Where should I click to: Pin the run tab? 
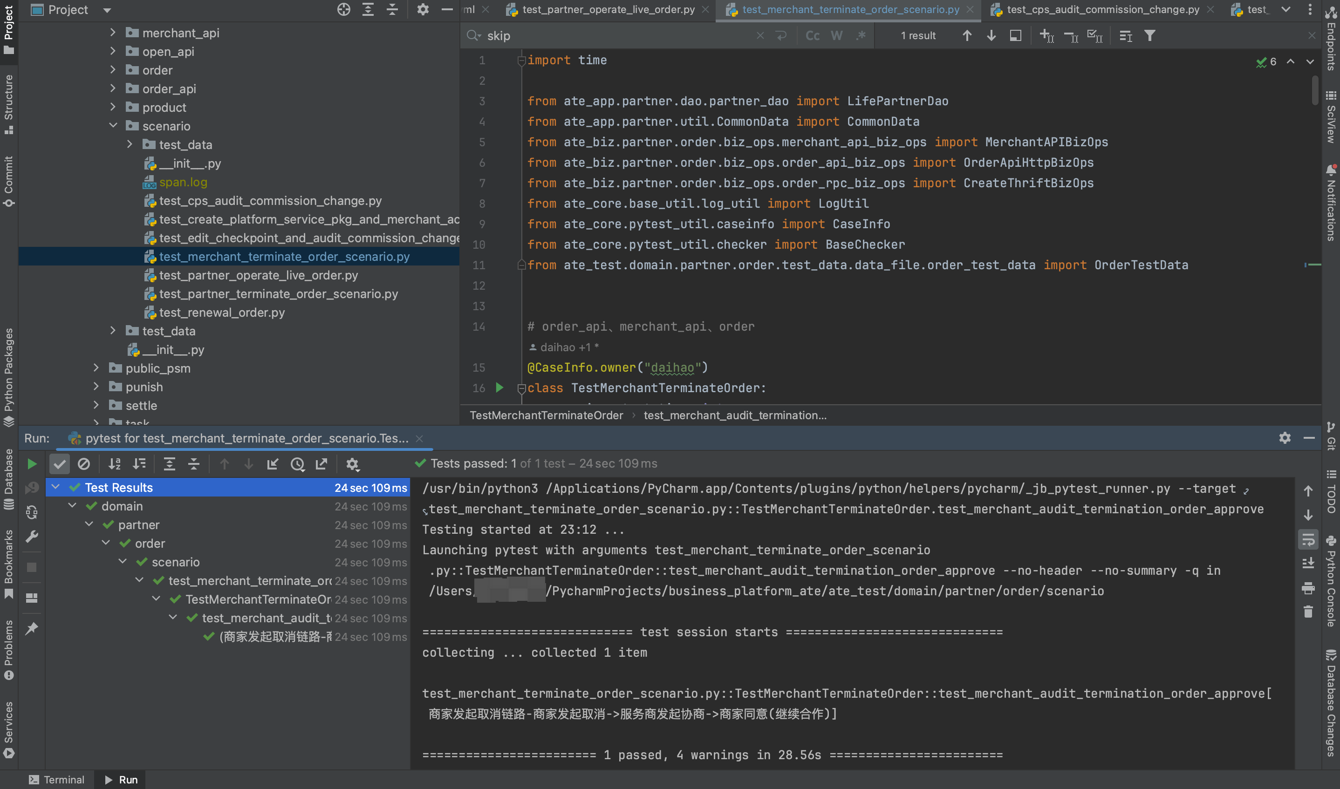coord(32,628)
